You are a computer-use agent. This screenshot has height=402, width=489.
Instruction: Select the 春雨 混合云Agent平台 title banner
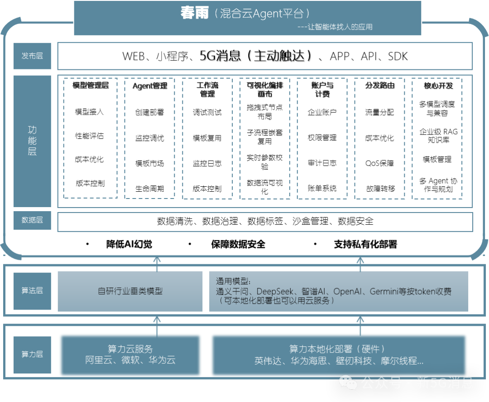point(247,18)
